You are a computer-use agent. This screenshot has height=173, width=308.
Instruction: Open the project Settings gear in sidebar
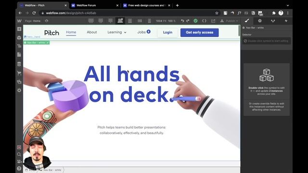pos(19,90)
